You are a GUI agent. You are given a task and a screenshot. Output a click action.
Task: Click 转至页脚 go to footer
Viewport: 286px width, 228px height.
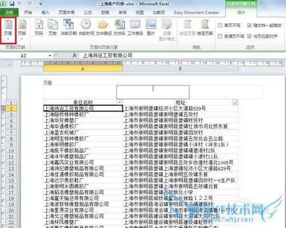coord(205,28)
